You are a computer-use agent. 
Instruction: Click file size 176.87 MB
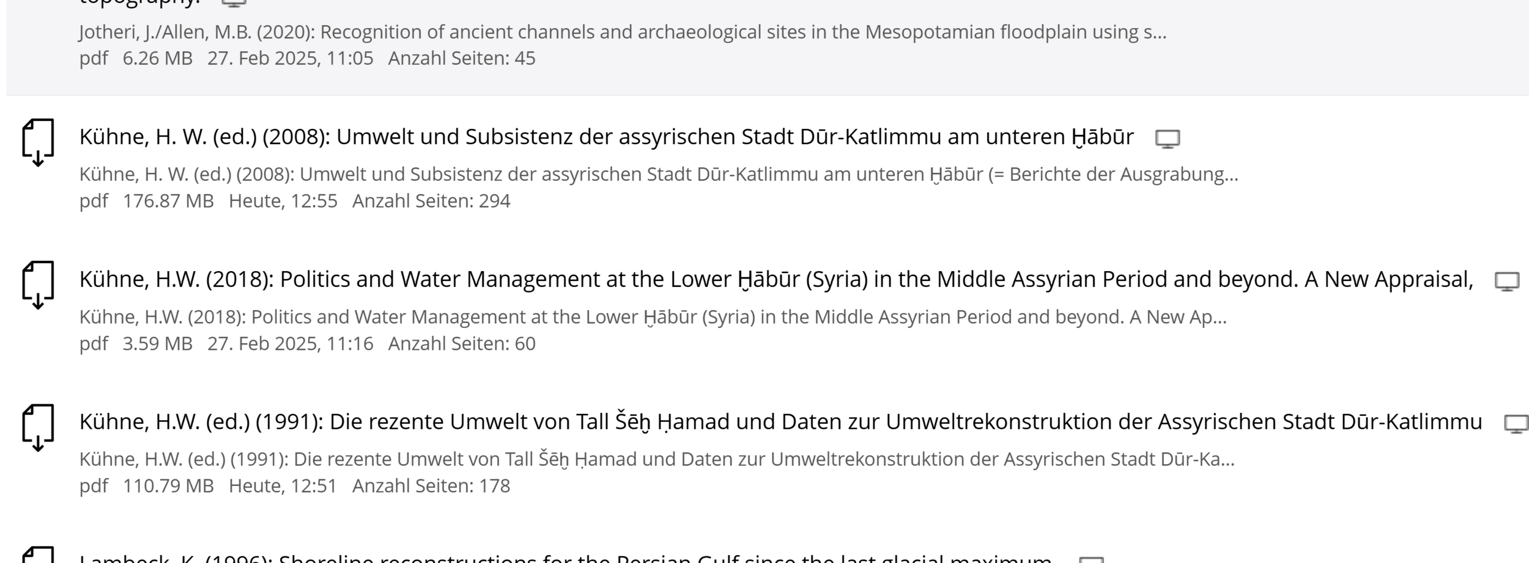coord(168,201)
